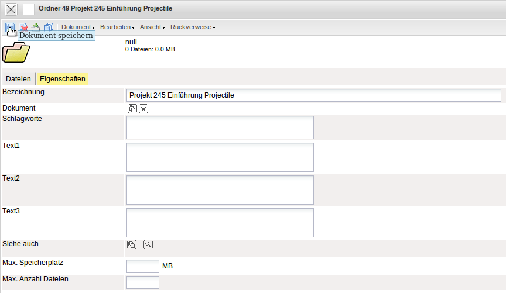Expand the Rückverweise dropdown menu
Image resolution: width=506 pixels, height=293 pixels.
(x=193, y=27)
